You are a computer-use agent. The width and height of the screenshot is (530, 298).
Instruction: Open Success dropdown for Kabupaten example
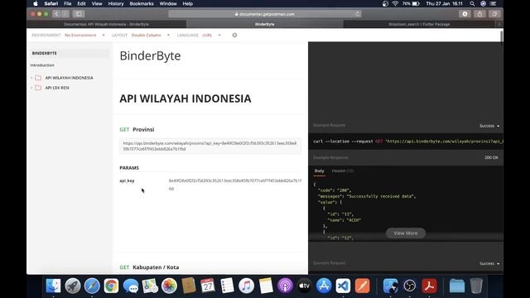(489, 263)
